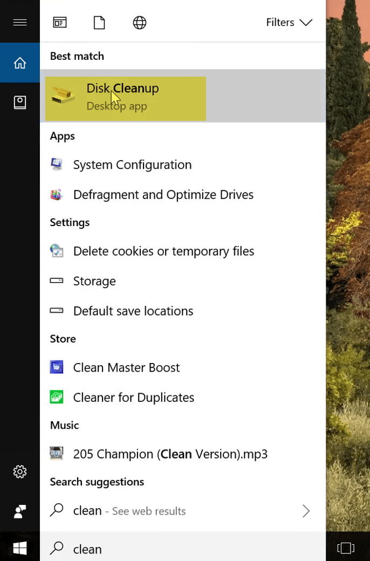Filter results by Documents icon
The image size is (370, 561).
pyautogui.click(x=99, y=23)
